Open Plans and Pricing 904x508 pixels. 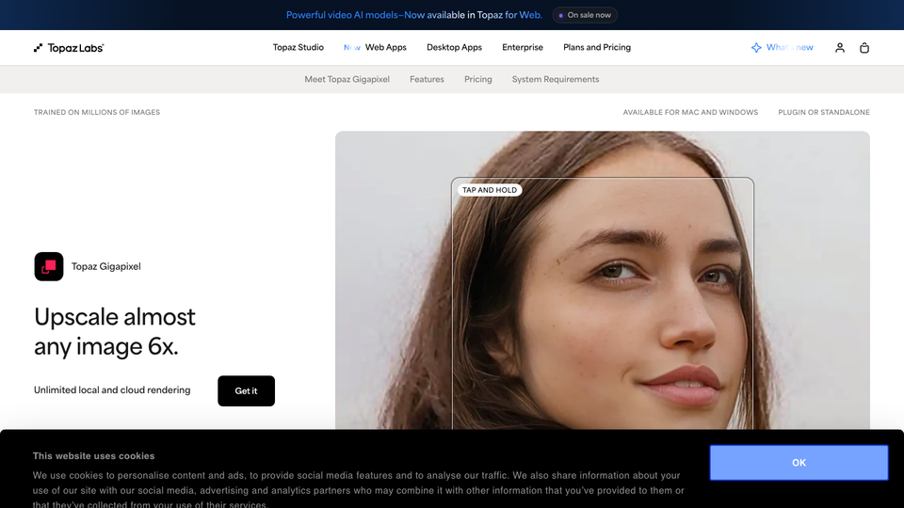[x=597, y=48]
